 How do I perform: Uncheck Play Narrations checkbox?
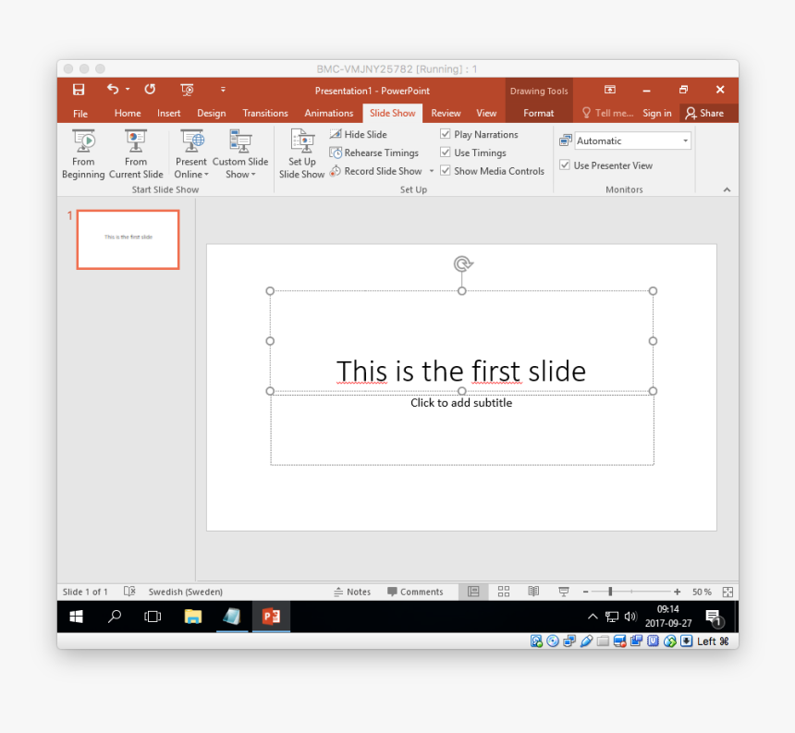(x=446, y=135)
